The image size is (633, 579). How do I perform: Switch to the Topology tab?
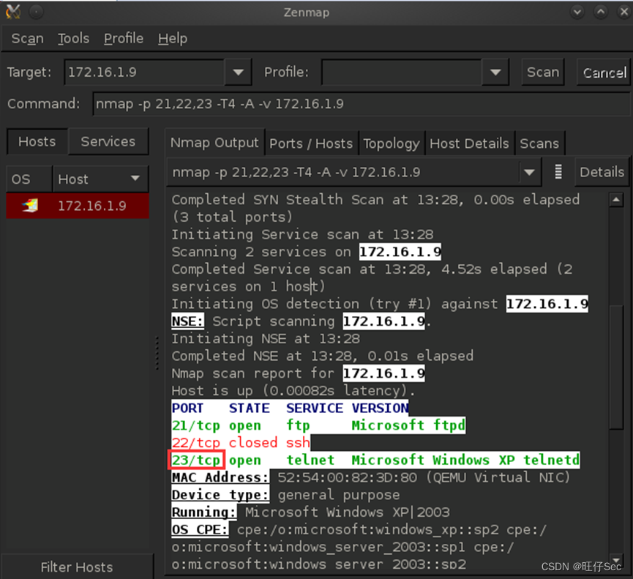coord(392,143)
